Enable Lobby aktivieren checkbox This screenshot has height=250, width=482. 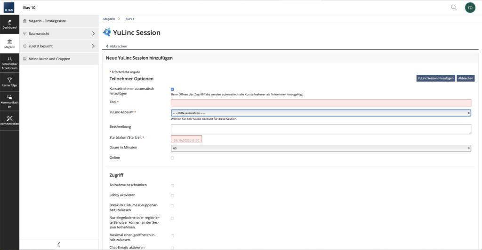click(172, 195)
